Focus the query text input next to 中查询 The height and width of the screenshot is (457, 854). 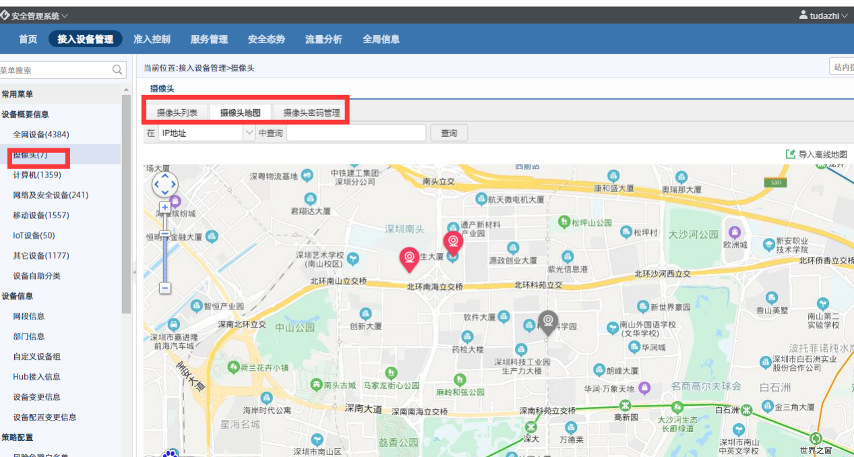pos(356,133)
